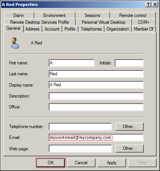The width and height of the screenshot is (160, 171).
Task: Switch to the Dial-in tab
Action: click(x=19, y=15)
